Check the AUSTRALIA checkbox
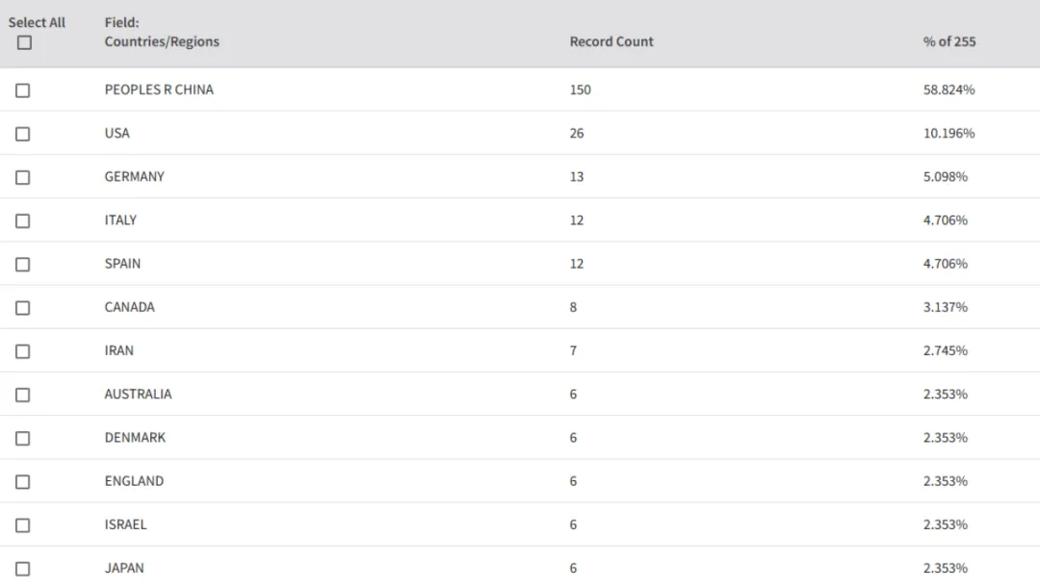Screen dimensions: 1040x588 pos(22,396)
